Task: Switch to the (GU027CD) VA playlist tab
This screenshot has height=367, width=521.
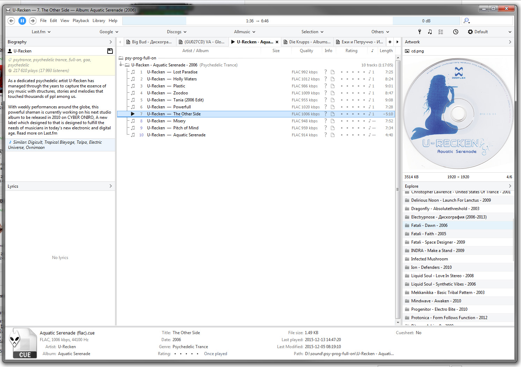Action: [x=202, y=42]
